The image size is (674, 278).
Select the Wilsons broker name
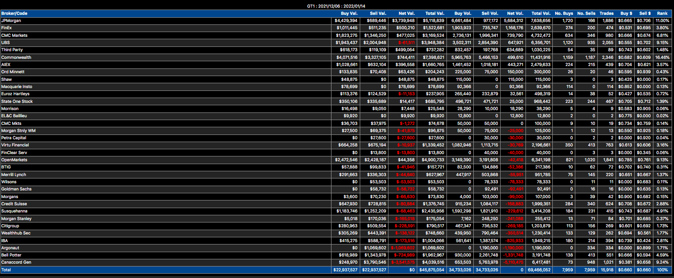pos(9,182)
